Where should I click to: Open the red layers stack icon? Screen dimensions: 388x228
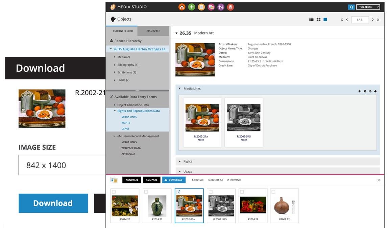(x=231, y=7)
